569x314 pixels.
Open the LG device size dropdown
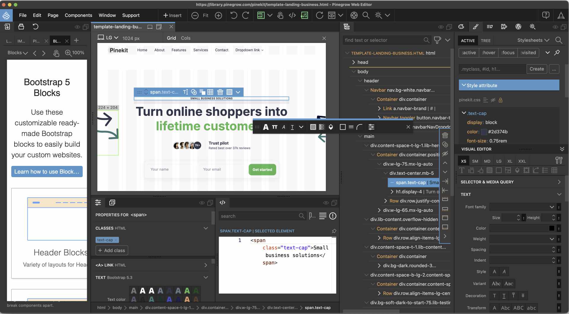[108, 38]
